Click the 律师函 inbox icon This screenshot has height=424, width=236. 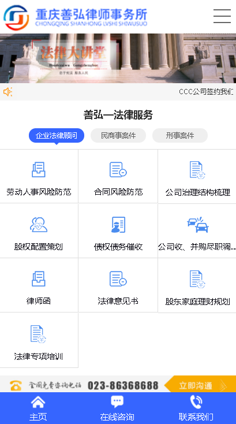click(x=39, y=279)
